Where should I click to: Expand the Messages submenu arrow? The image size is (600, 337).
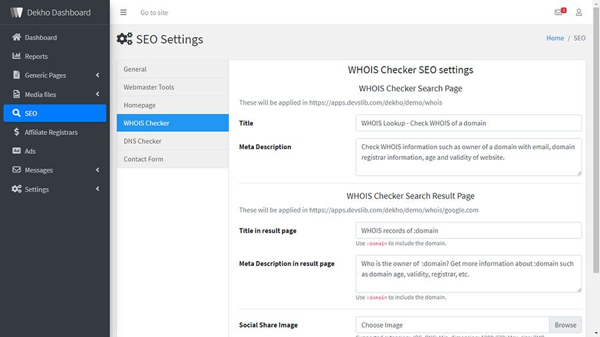(x=98, y=170)
